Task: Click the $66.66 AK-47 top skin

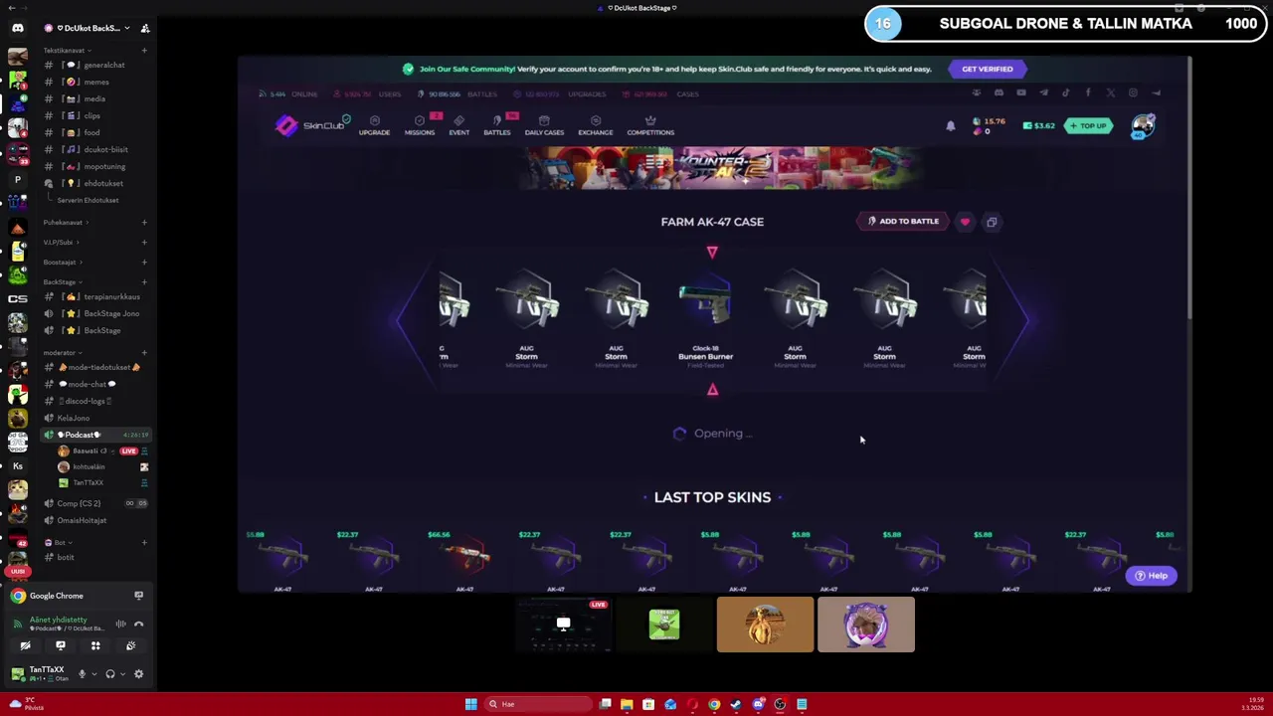Action: [463, 560]
